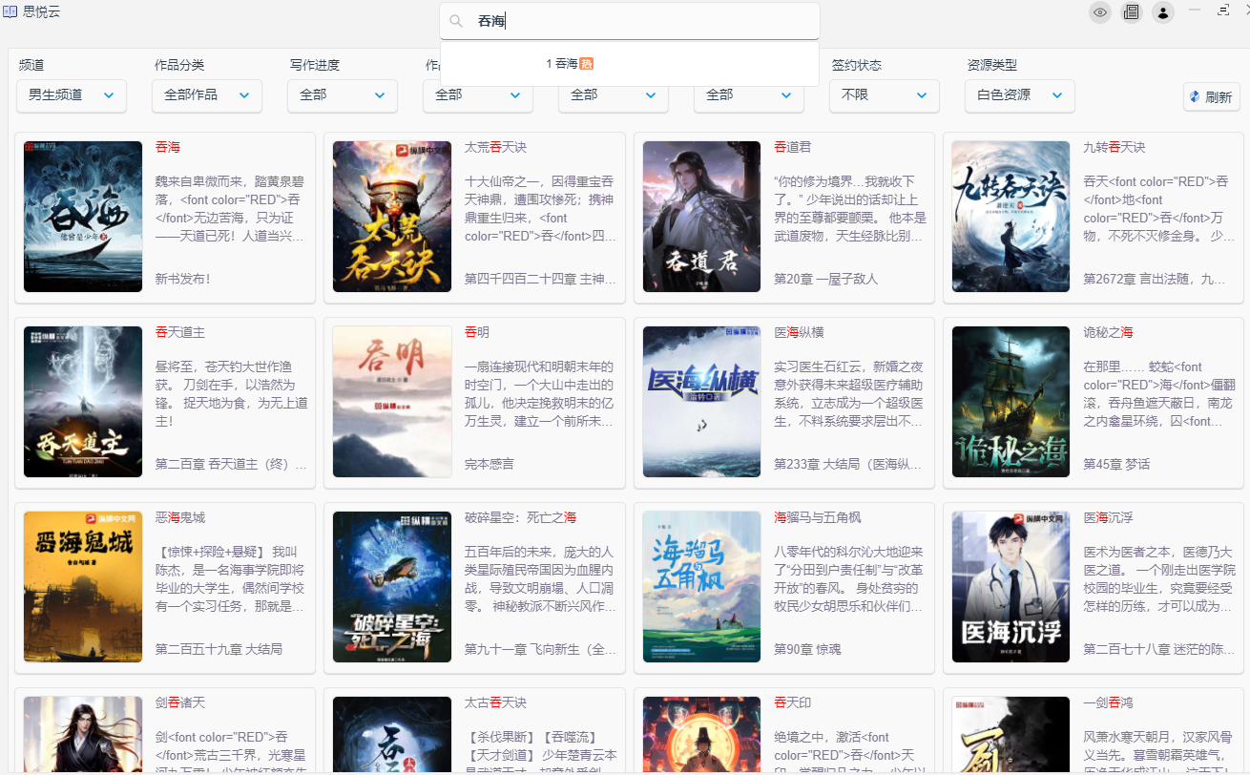Open the 吞明 book cover
Screen dimensions: 1250x775
tap(392, 402)
